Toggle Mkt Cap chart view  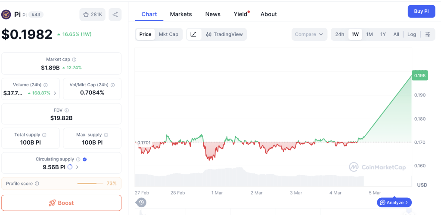click(x=168, y=34)
